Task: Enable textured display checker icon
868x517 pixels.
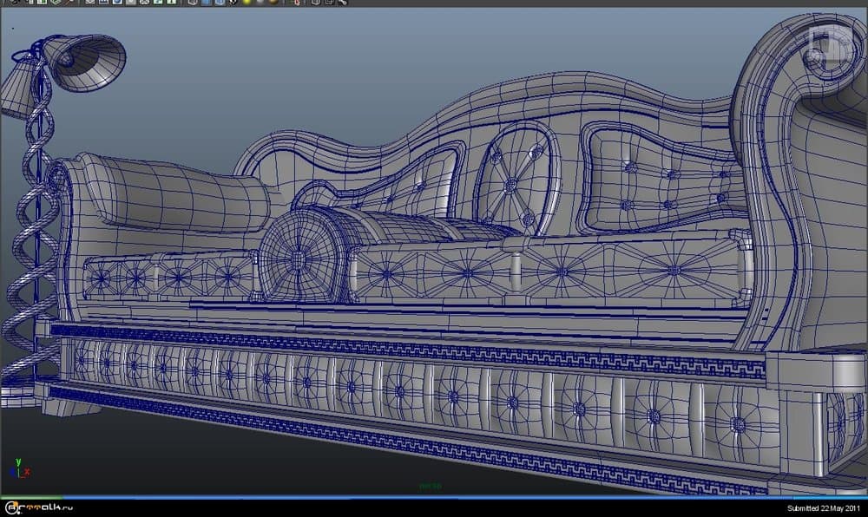Action: 233,3
